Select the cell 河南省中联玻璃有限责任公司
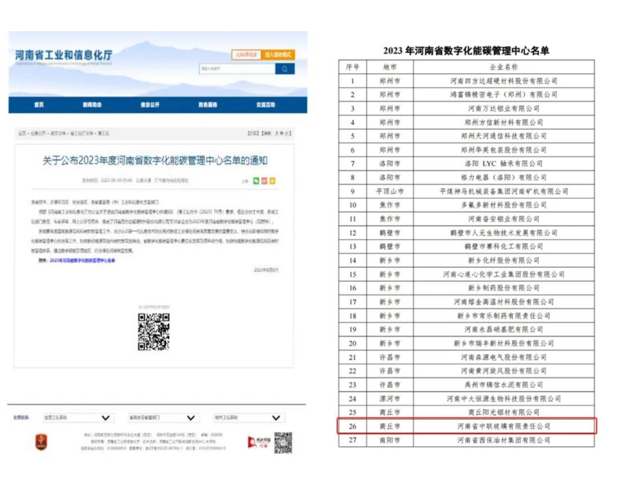628x483 pixels. pos(504,426)
